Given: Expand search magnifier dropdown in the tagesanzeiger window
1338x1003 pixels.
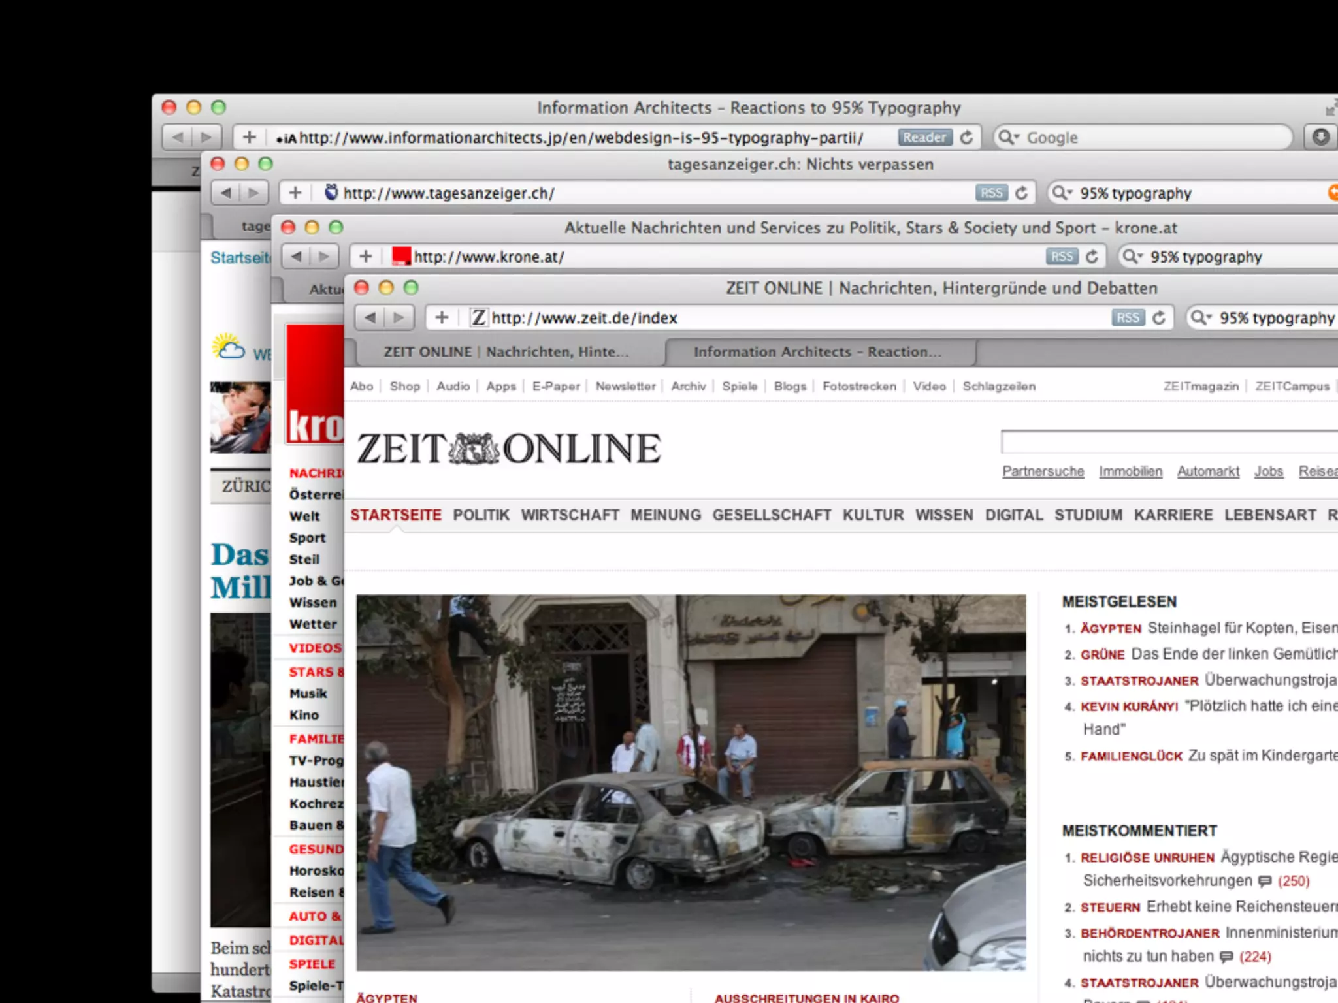Looking at the screenshot, I should [x=1062, y=193].
